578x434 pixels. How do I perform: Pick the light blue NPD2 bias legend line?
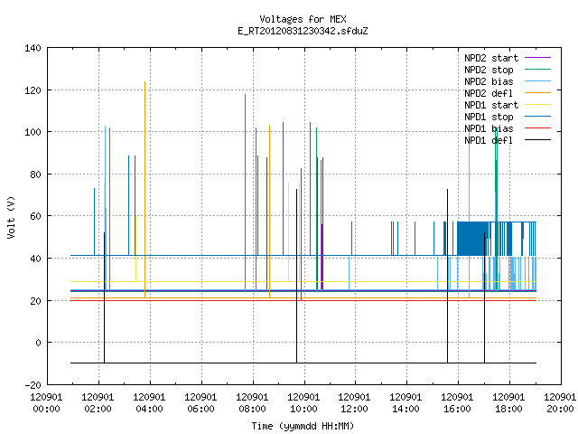click(537, 81)
